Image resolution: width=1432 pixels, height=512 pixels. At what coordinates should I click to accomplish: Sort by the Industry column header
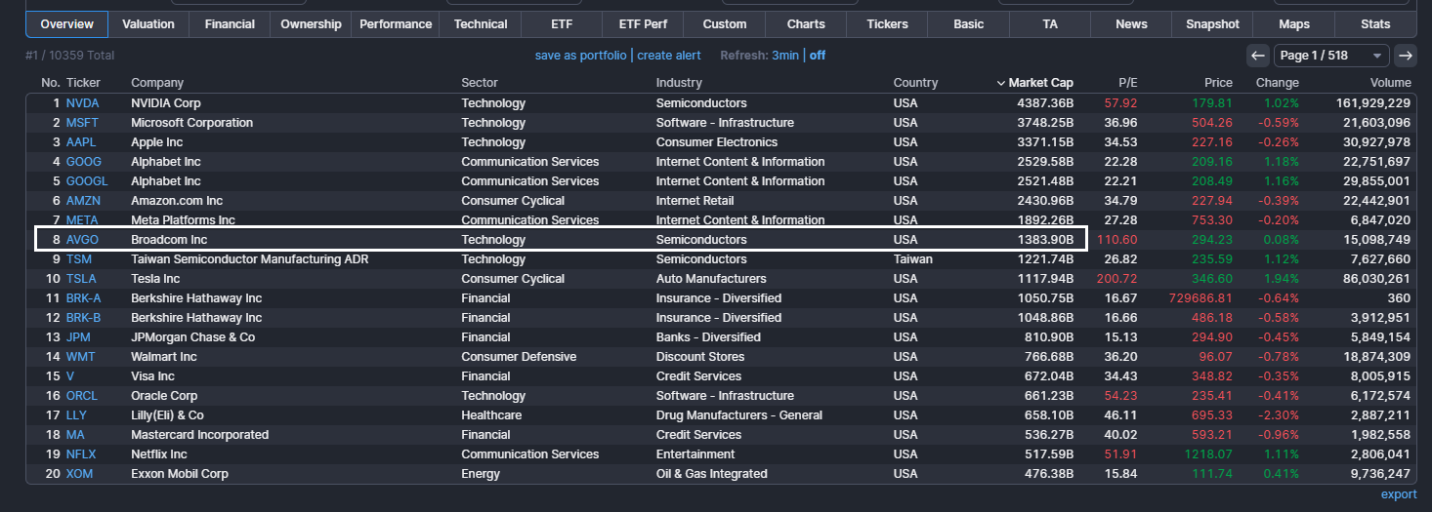[x=679, y=83]
